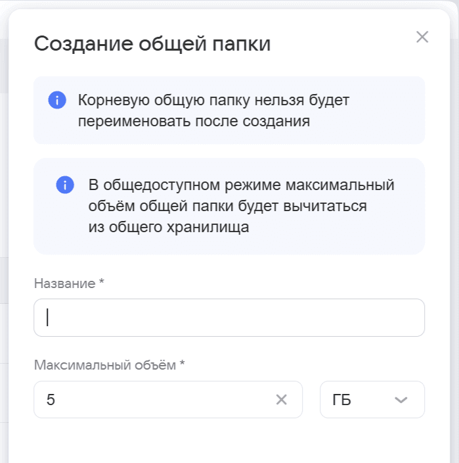This screenshot has height=463, width=459.
Task: Click info icon beside В общедоступном режиме notice
Action: [65, 185]
